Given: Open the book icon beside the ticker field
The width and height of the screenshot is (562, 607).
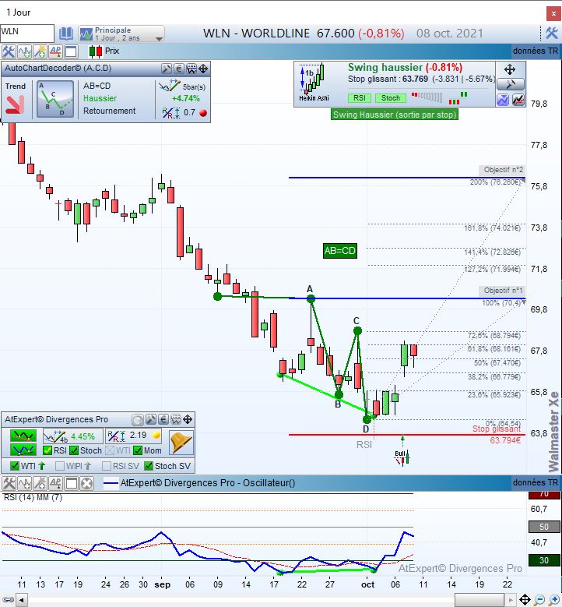Looking at the screenshot, I should pos(65,34).
